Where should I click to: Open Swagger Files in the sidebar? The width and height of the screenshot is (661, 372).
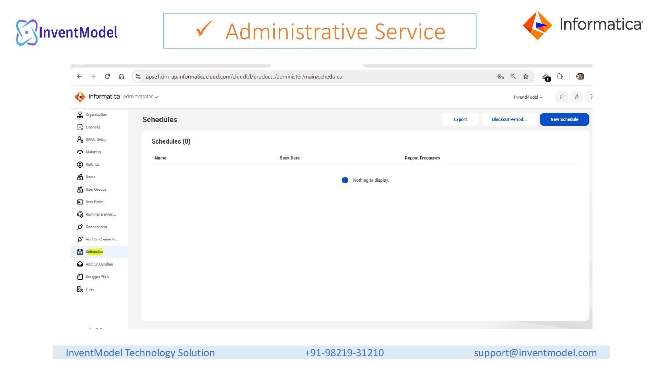point(97,277)
